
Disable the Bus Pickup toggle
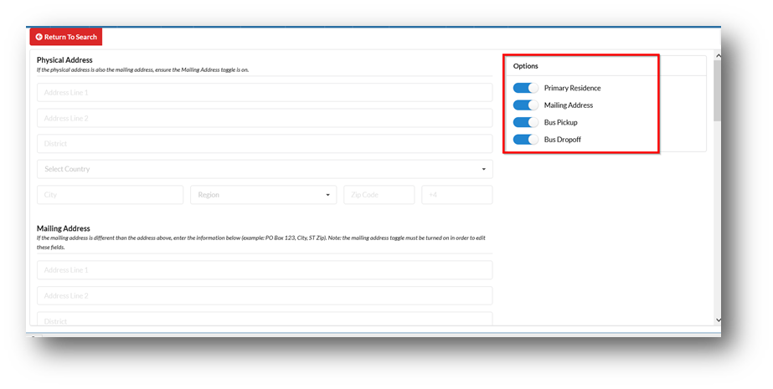point(525,122)
